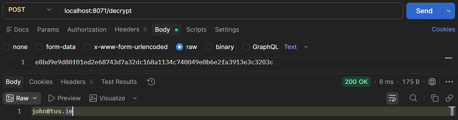Send the request
The image size is (458, 120).
tap(424, 11)
